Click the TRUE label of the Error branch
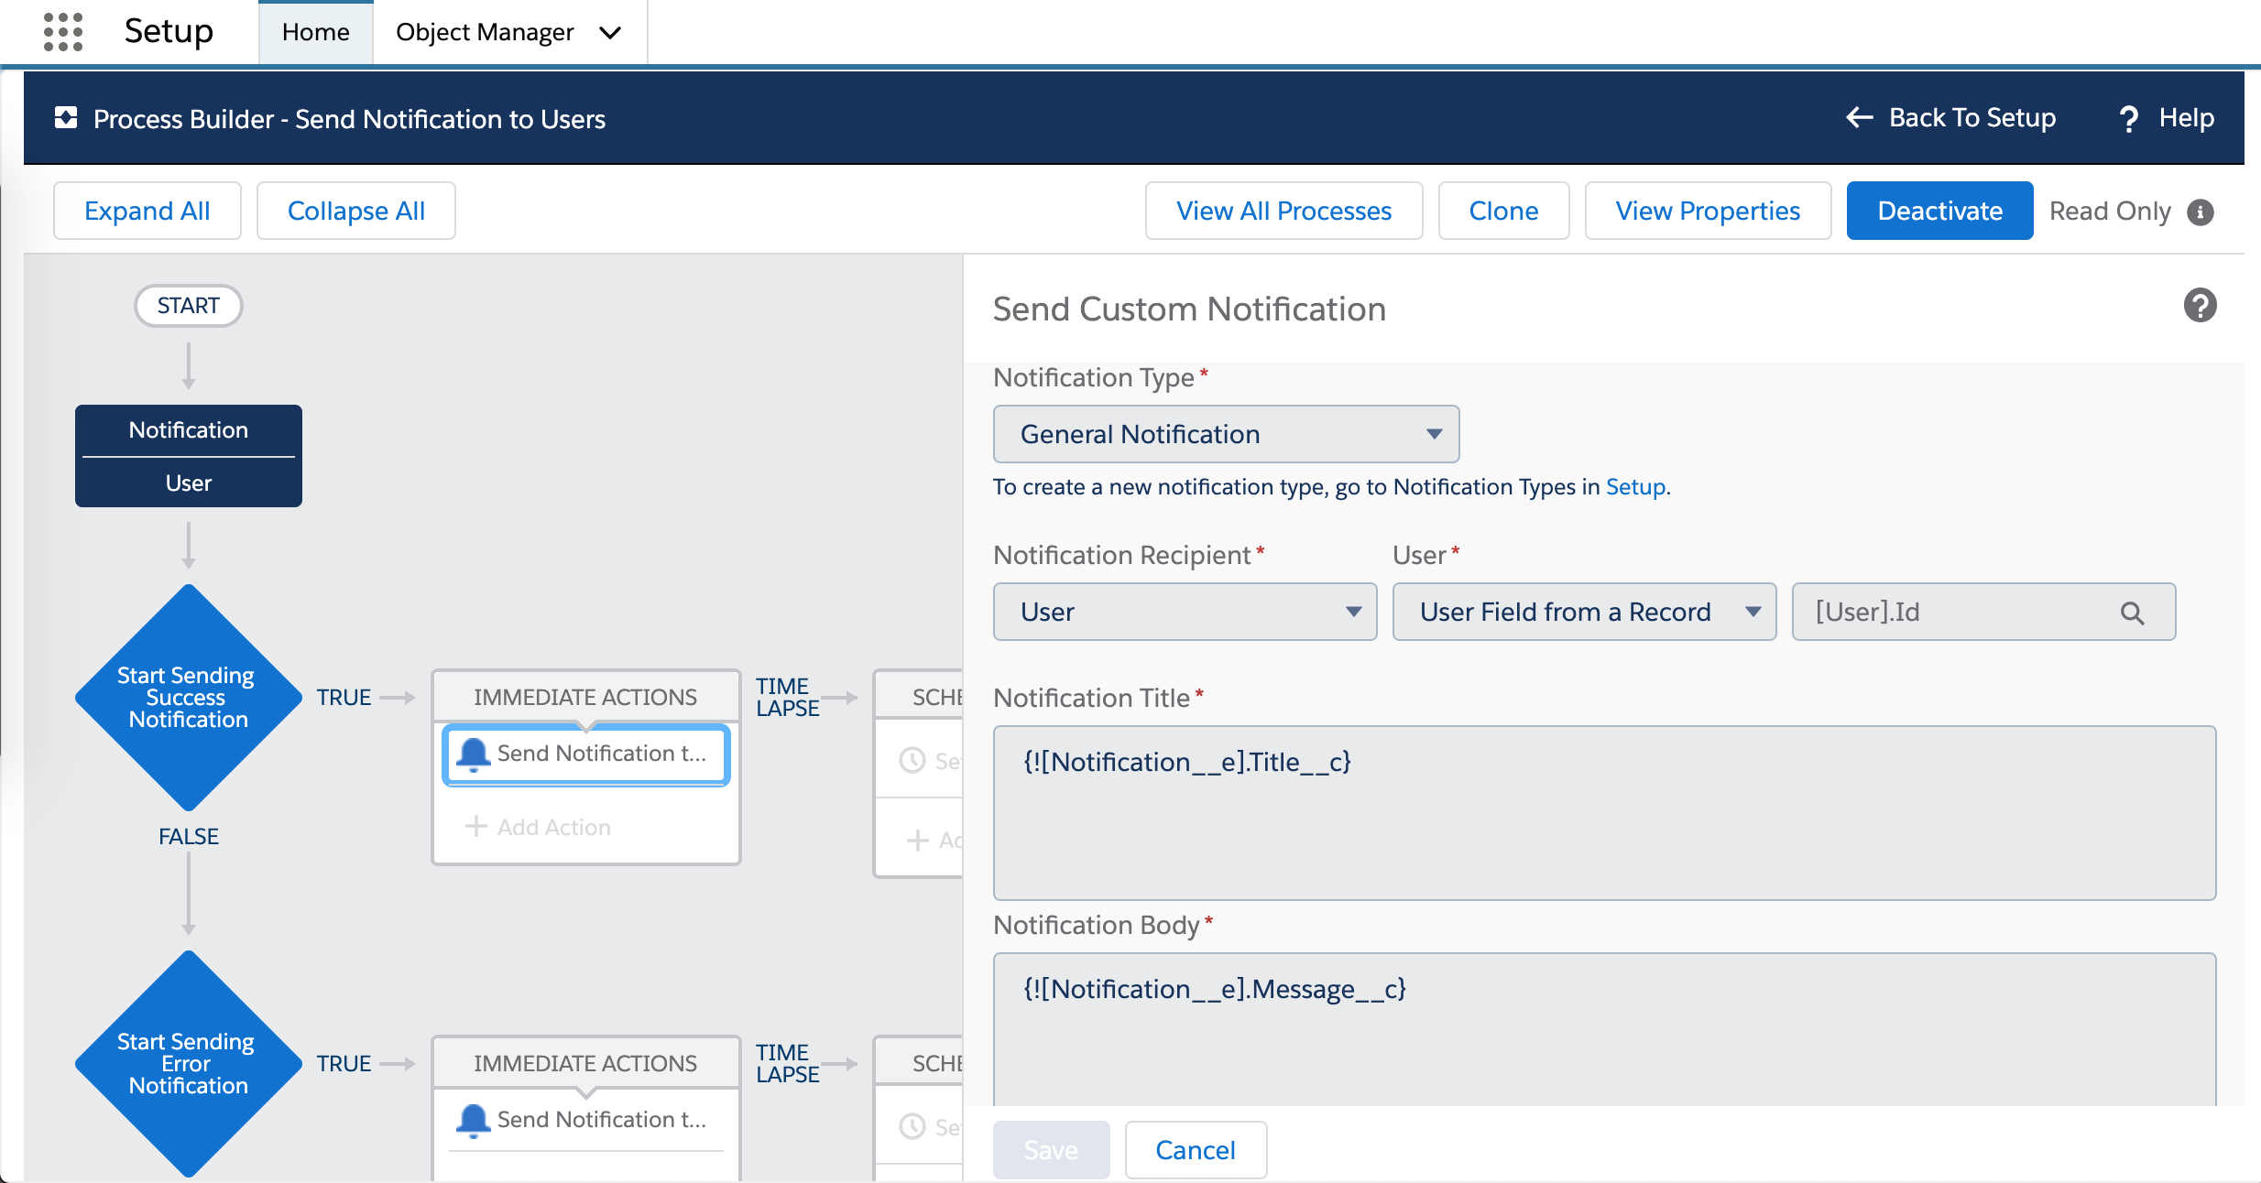This screenshot has height=1183, width=2261. (344, 1063)
